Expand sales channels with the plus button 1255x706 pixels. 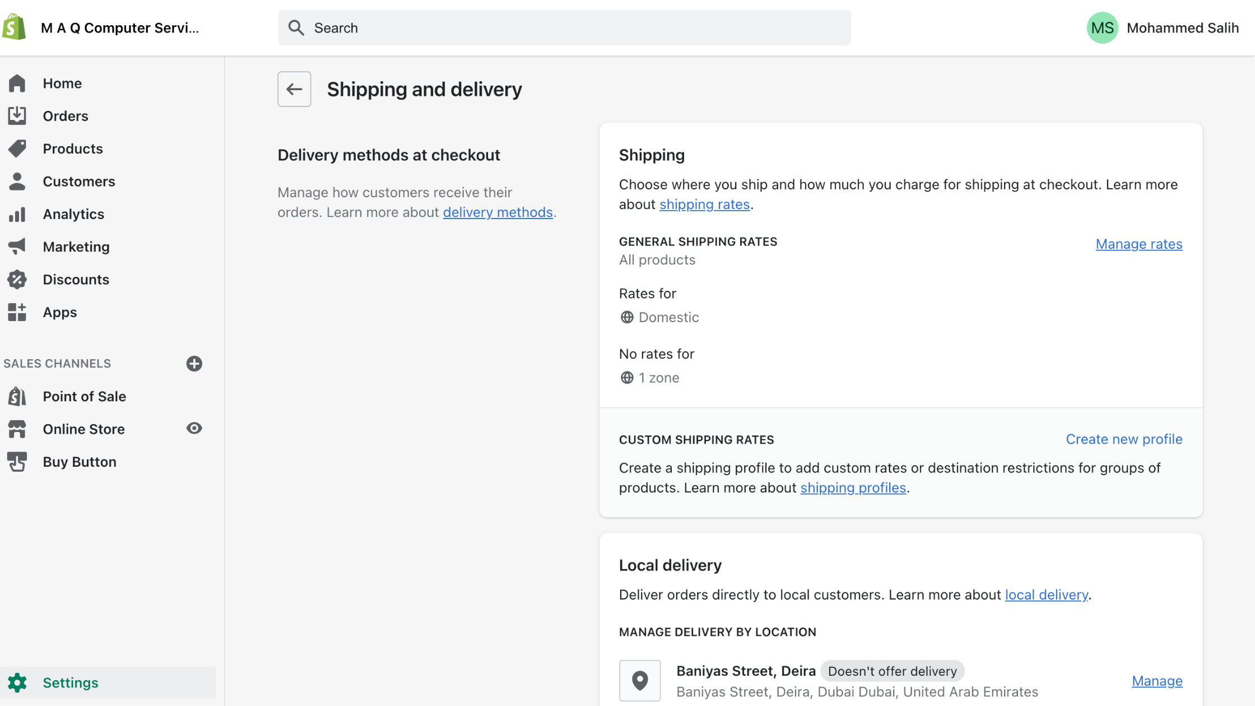click(x=194, y=363)
